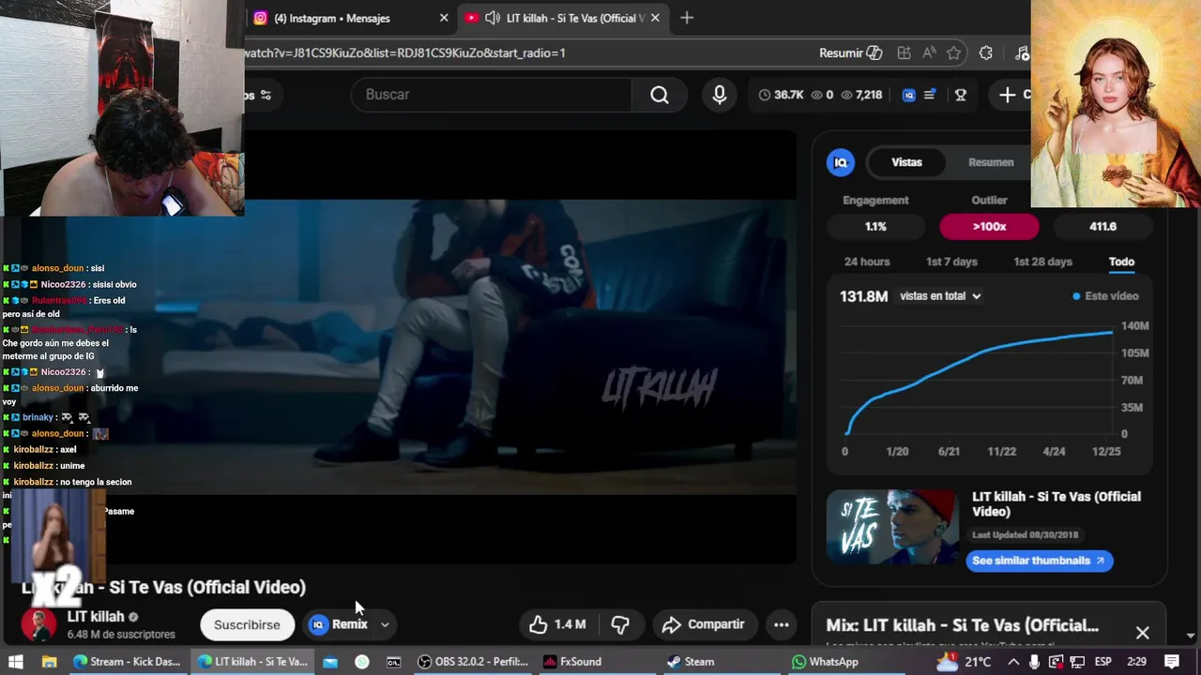This screenshot has width=1201, height=675.
Task: Select the Vistas tab in vidIQ panel
Action: point(906,162)
